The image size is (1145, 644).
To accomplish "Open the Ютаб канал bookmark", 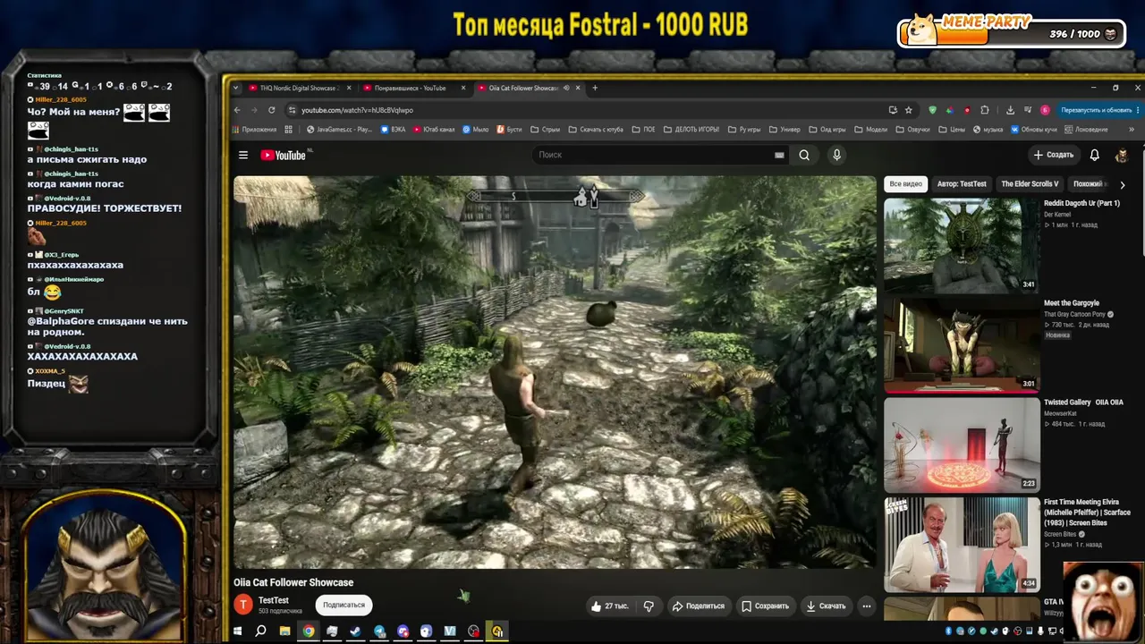I will [x=435, y=130].
